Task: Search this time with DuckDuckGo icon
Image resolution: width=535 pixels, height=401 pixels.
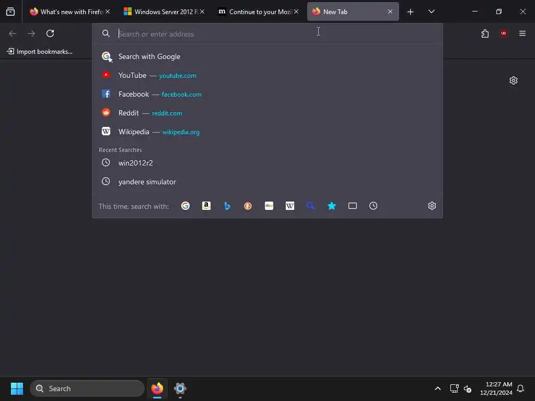Action: 248,206
